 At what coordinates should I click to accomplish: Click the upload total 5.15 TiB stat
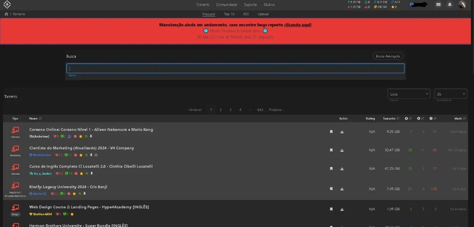(354, 2)
